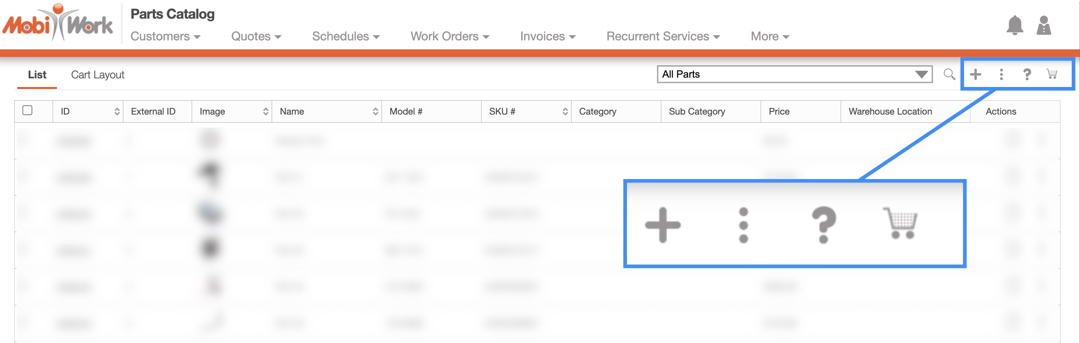Image resolution: width=1080 pixels, height=343 pixels.
Task: Open the three-dot more options menu
Action: point(1001,75)
